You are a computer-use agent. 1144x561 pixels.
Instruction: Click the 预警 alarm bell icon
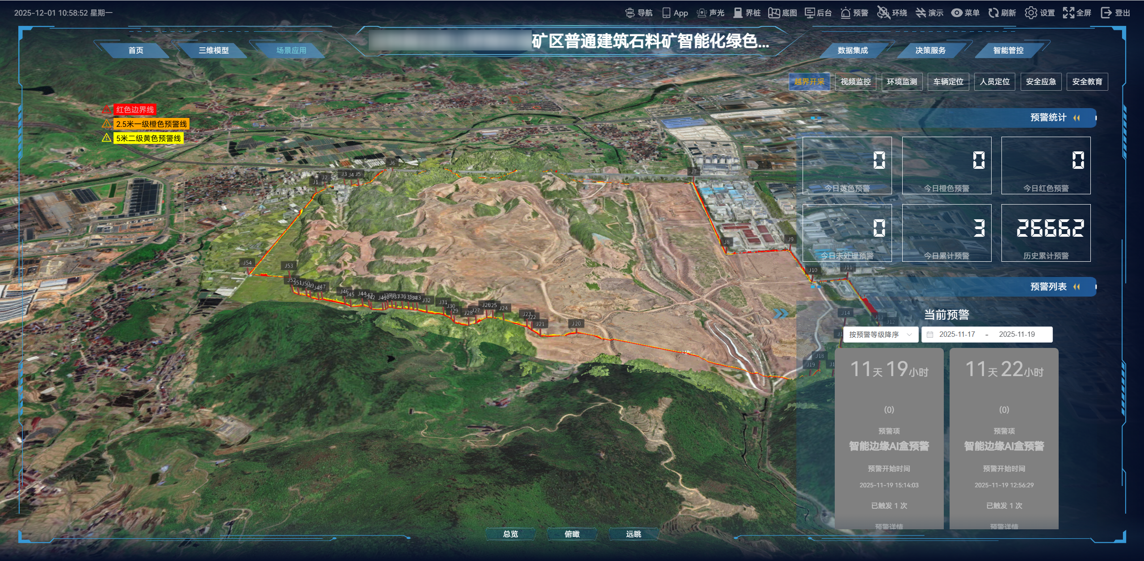click(845, 13)
